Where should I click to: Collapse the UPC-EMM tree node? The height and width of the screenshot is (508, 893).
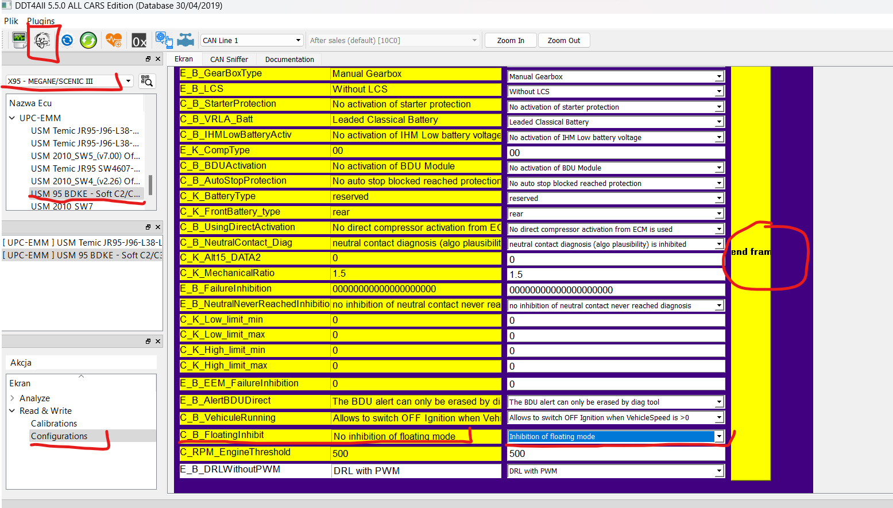click(13, 118)
